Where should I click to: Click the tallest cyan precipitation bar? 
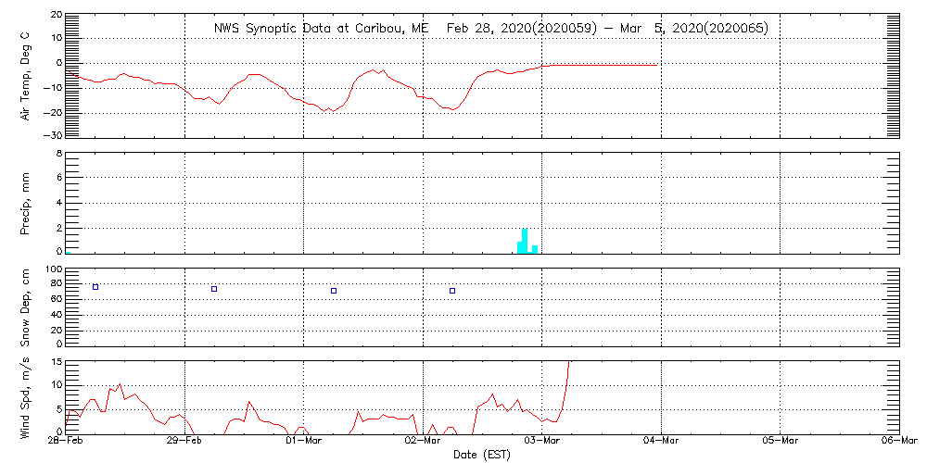(x=525, y=241)
